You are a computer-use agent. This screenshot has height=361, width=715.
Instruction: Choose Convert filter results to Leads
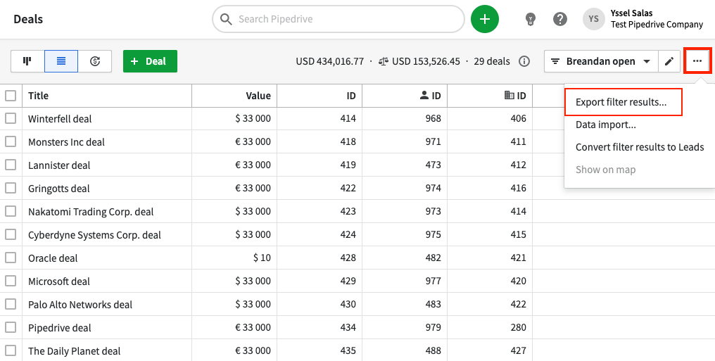tap(640, 147)
